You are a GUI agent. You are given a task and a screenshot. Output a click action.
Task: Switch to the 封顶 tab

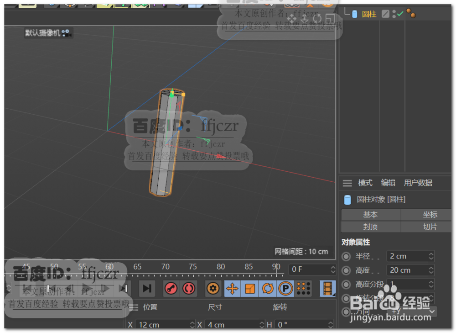(x=371, y=227)
